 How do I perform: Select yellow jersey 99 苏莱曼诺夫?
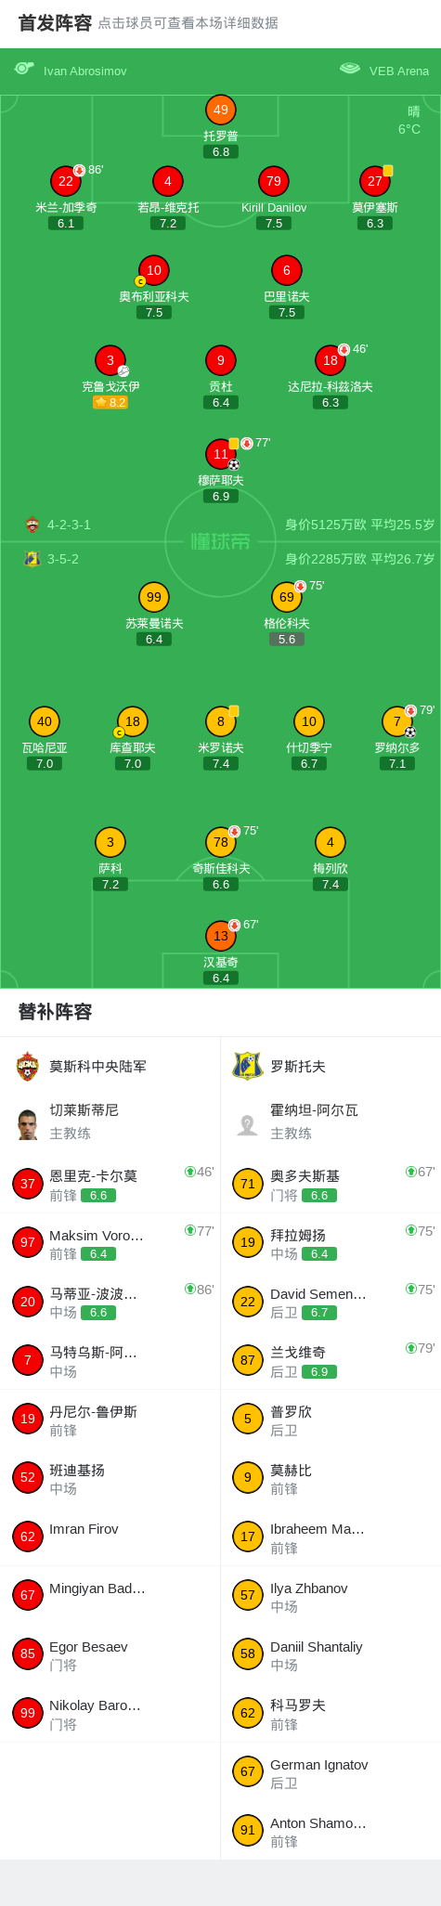coord(154,597)
